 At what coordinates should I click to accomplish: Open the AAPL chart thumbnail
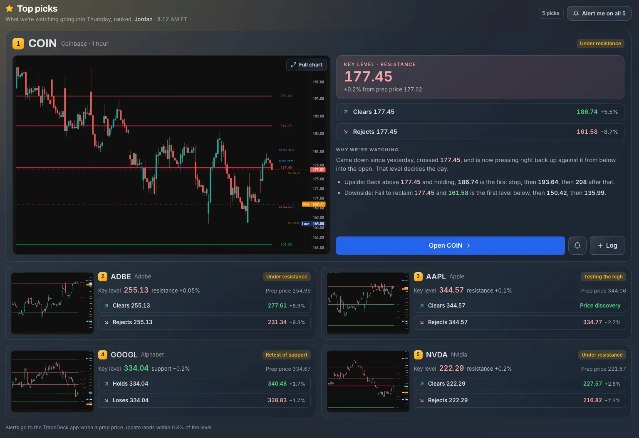(x=368, y=303)
